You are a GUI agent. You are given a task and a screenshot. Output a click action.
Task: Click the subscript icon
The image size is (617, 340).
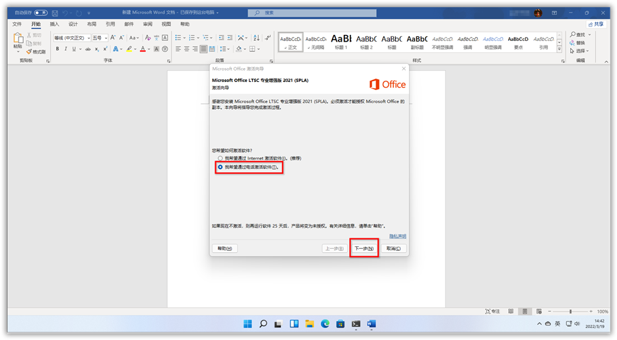pyautogui.click(x=97, y=50)
